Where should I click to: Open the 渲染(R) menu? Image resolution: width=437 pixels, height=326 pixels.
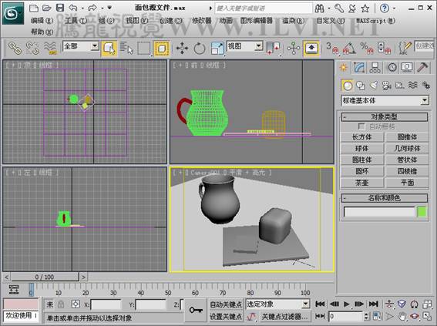[x=293, y=21]
